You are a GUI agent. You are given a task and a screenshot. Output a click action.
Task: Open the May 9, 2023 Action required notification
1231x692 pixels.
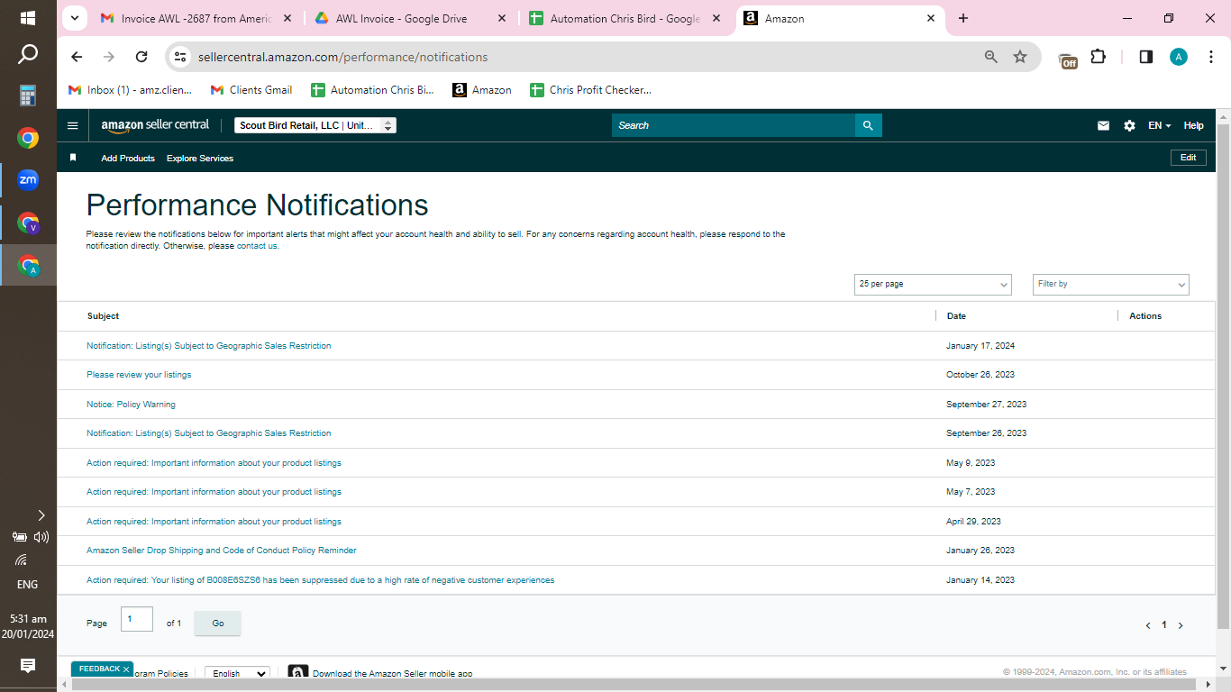tap(214, 463)
